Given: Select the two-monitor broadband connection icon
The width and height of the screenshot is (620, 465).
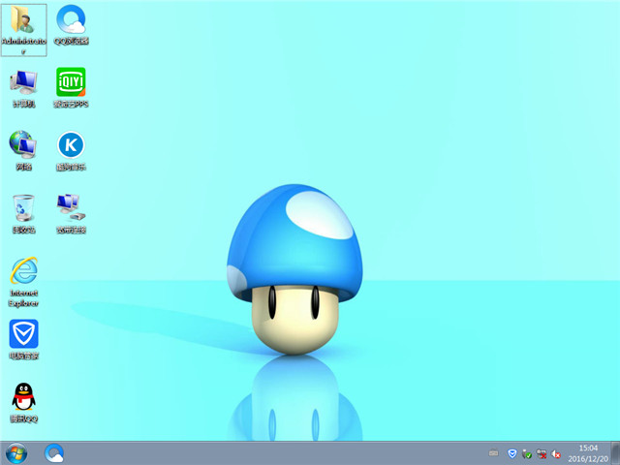Looking at the screenshot, I should [71, 213].
